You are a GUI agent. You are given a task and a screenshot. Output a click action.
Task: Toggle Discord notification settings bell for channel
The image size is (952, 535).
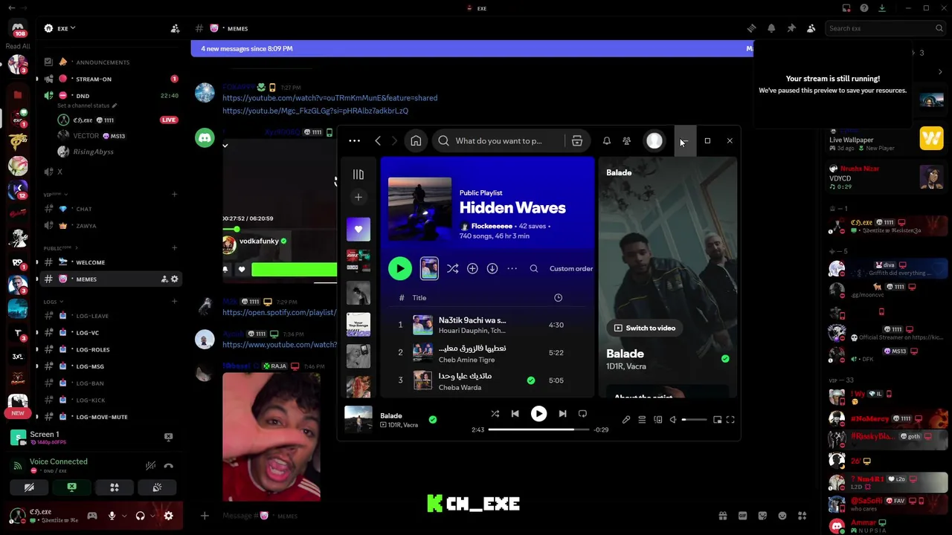(771, 28)
